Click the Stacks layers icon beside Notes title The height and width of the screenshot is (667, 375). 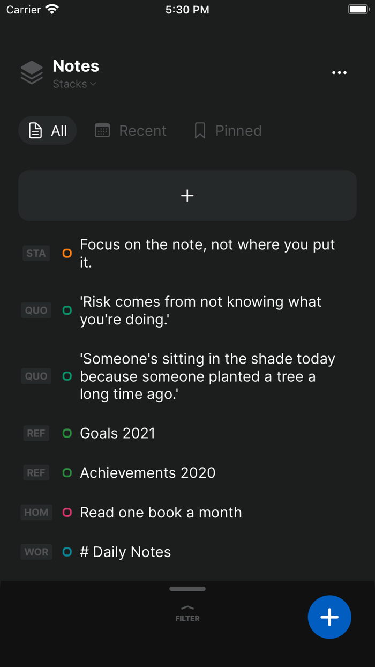click(x=31, y=72)
